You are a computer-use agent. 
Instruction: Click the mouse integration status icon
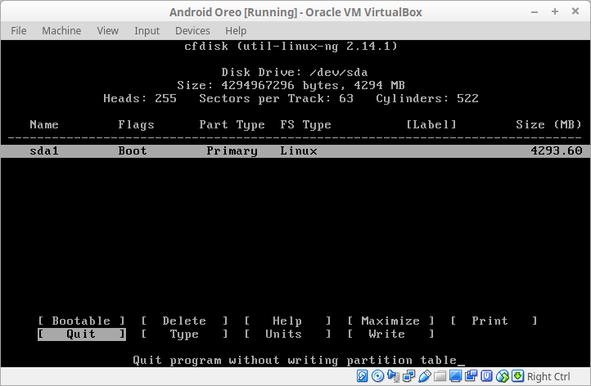point(502,376)
